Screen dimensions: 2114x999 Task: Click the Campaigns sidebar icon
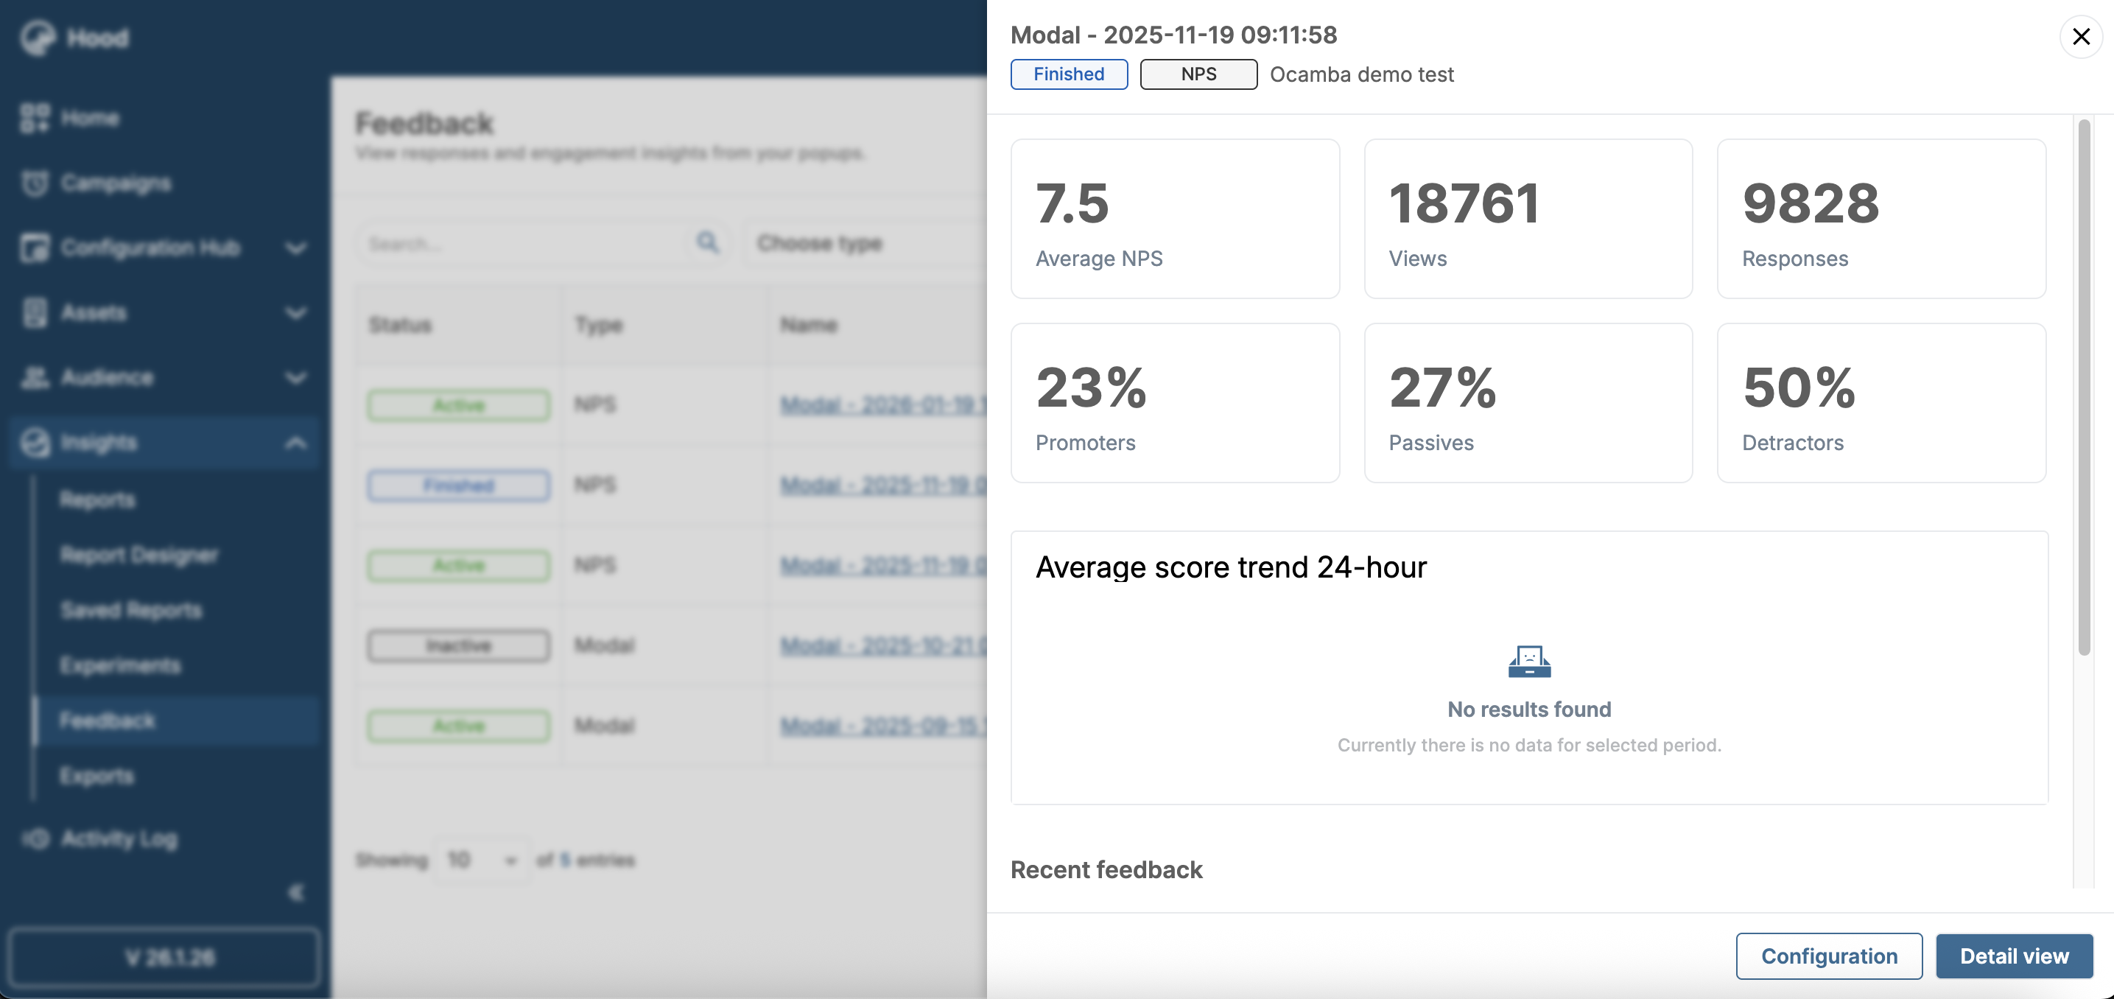point(35,183)
